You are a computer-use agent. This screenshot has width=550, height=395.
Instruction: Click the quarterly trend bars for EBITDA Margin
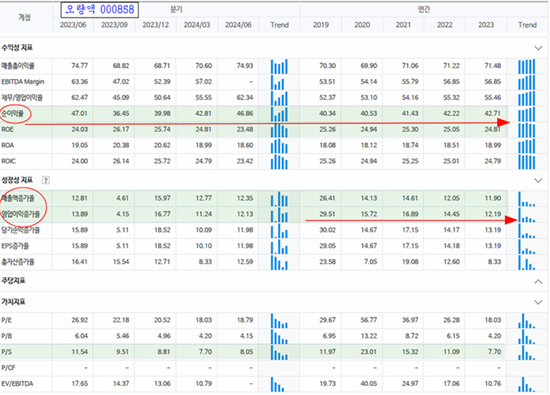point(278,82)
